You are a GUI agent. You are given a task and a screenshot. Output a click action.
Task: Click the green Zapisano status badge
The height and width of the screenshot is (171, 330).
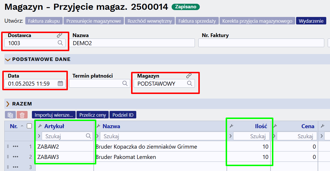(x=186, y=7)
